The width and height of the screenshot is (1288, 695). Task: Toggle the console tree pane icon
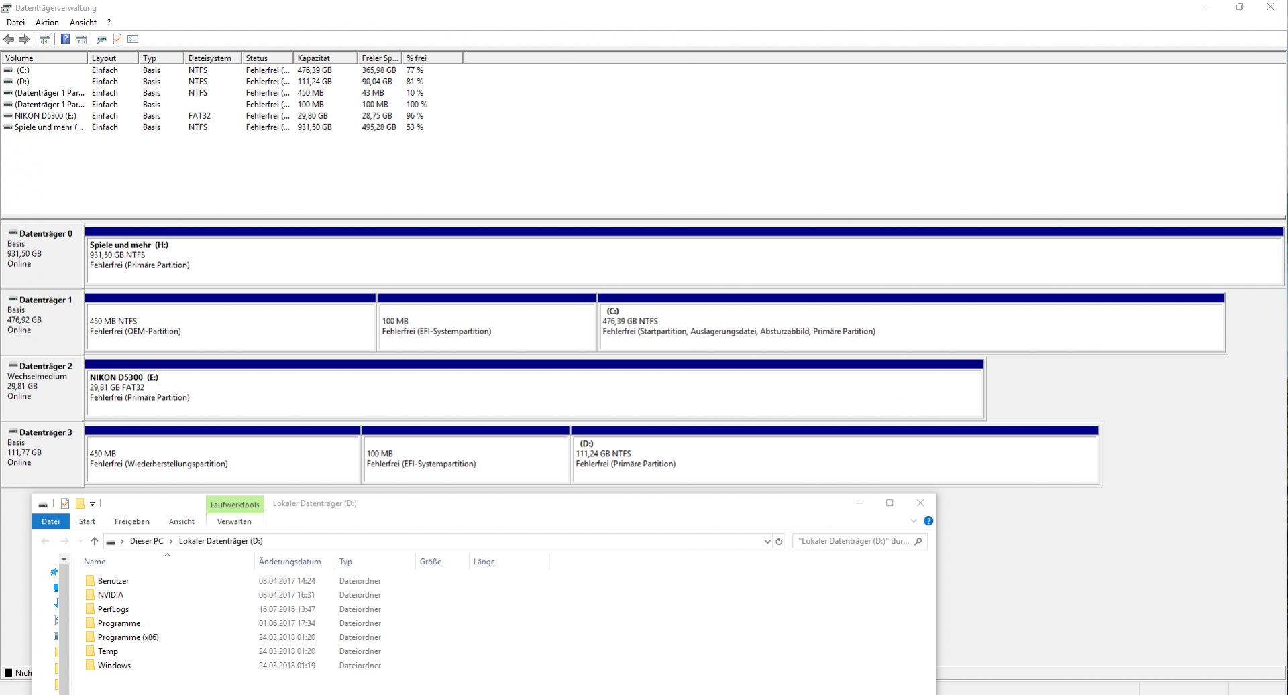coord(45,39)
